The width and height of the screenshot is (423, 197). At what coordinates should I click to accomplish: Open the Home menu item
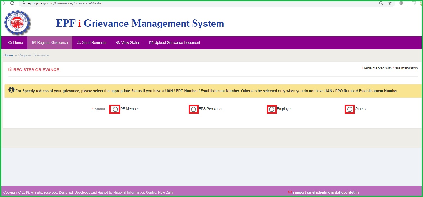[15, 43]
